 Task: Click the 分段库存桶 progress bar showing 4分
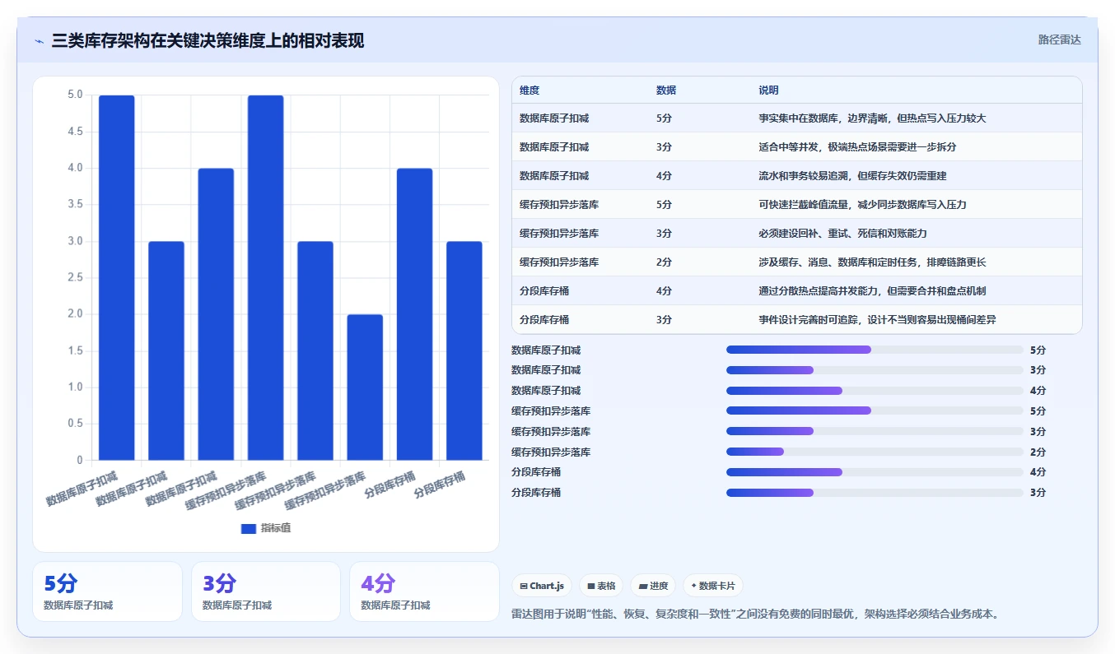[875, 472]
